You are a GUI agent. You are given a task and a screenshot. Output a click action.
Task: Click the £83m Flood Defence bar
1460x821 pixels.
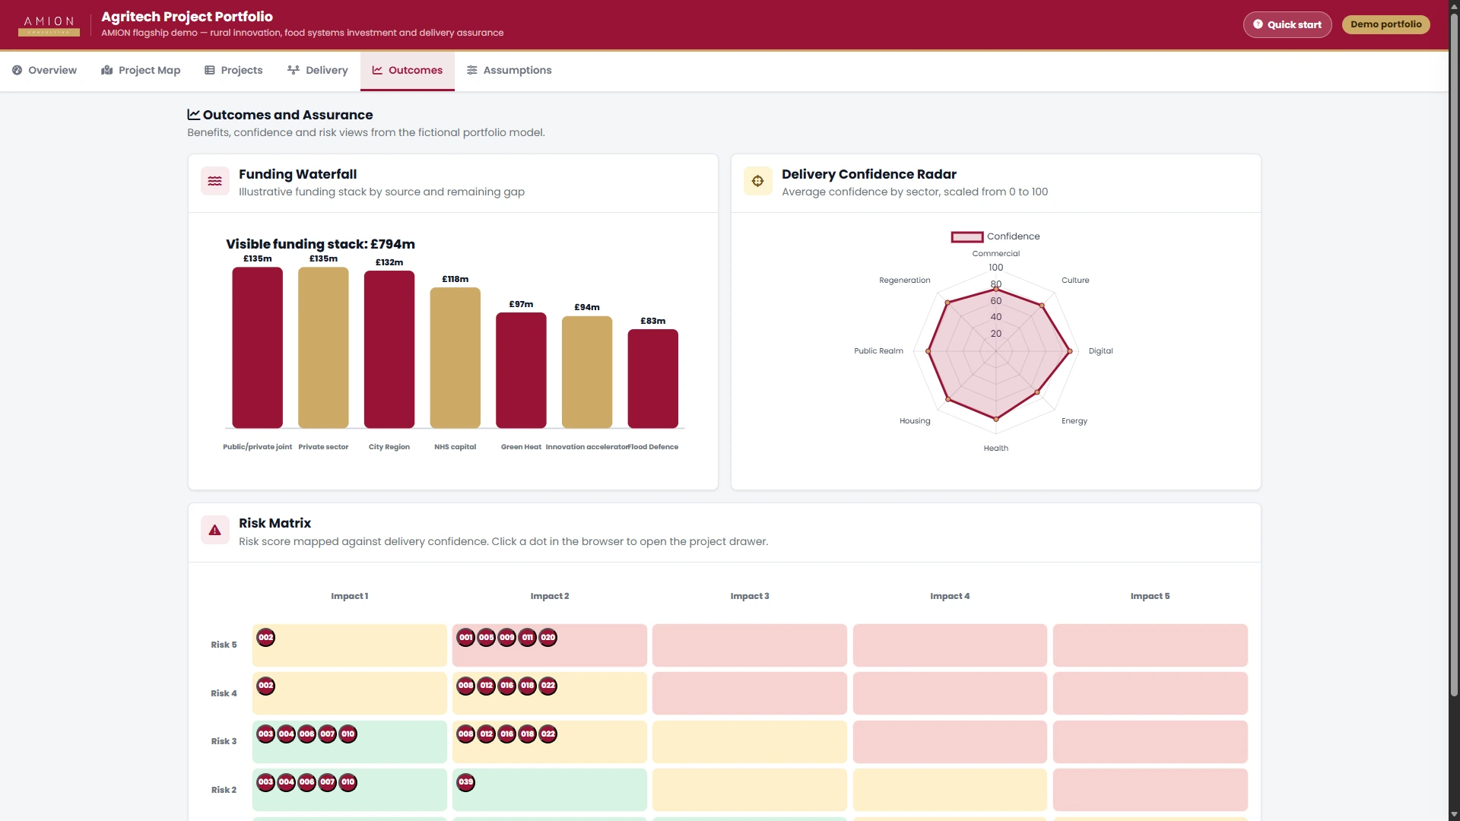652,379
